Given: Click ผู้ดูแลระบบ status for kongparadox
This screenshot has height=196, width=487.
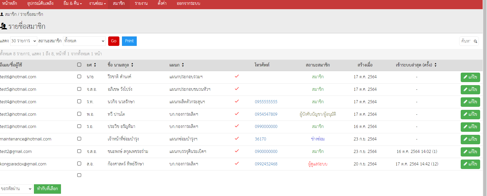Looking at the screenshot, I should [x=318, y=164].
